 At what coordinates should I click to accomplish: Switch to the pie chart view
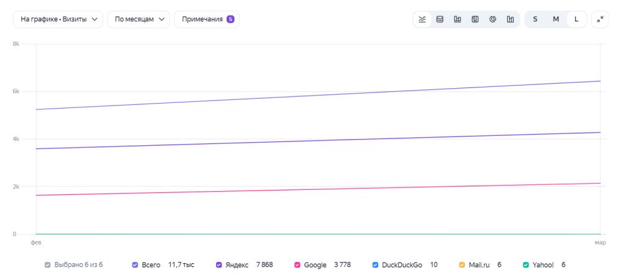492,19
